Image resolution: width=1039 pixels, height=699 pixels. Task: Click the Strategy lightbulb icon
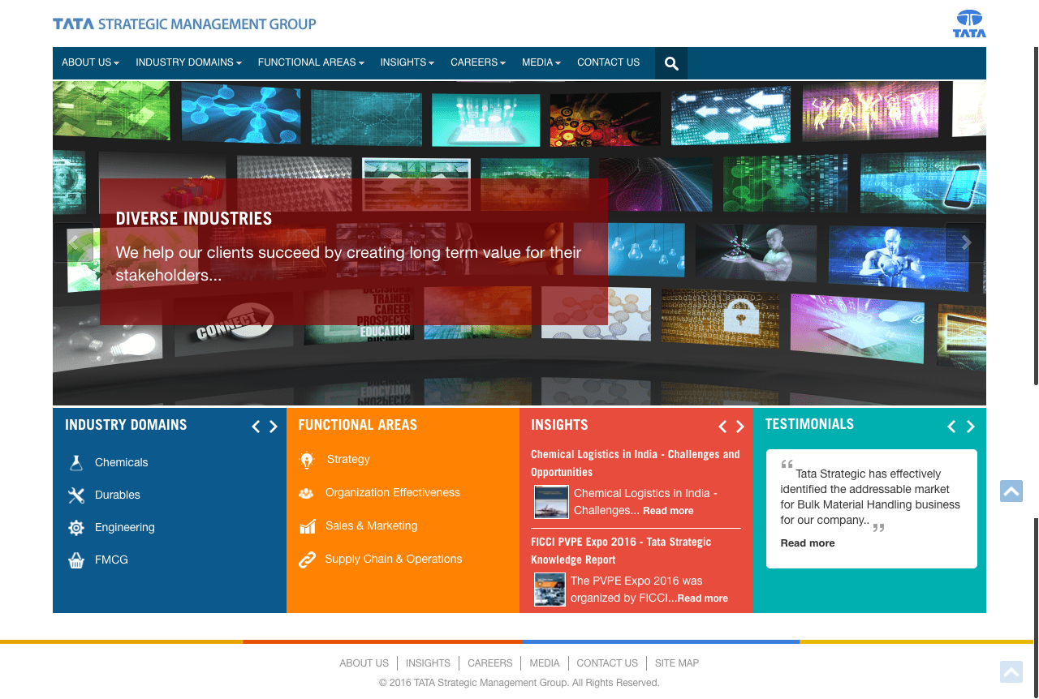click(x=307, y=461)
